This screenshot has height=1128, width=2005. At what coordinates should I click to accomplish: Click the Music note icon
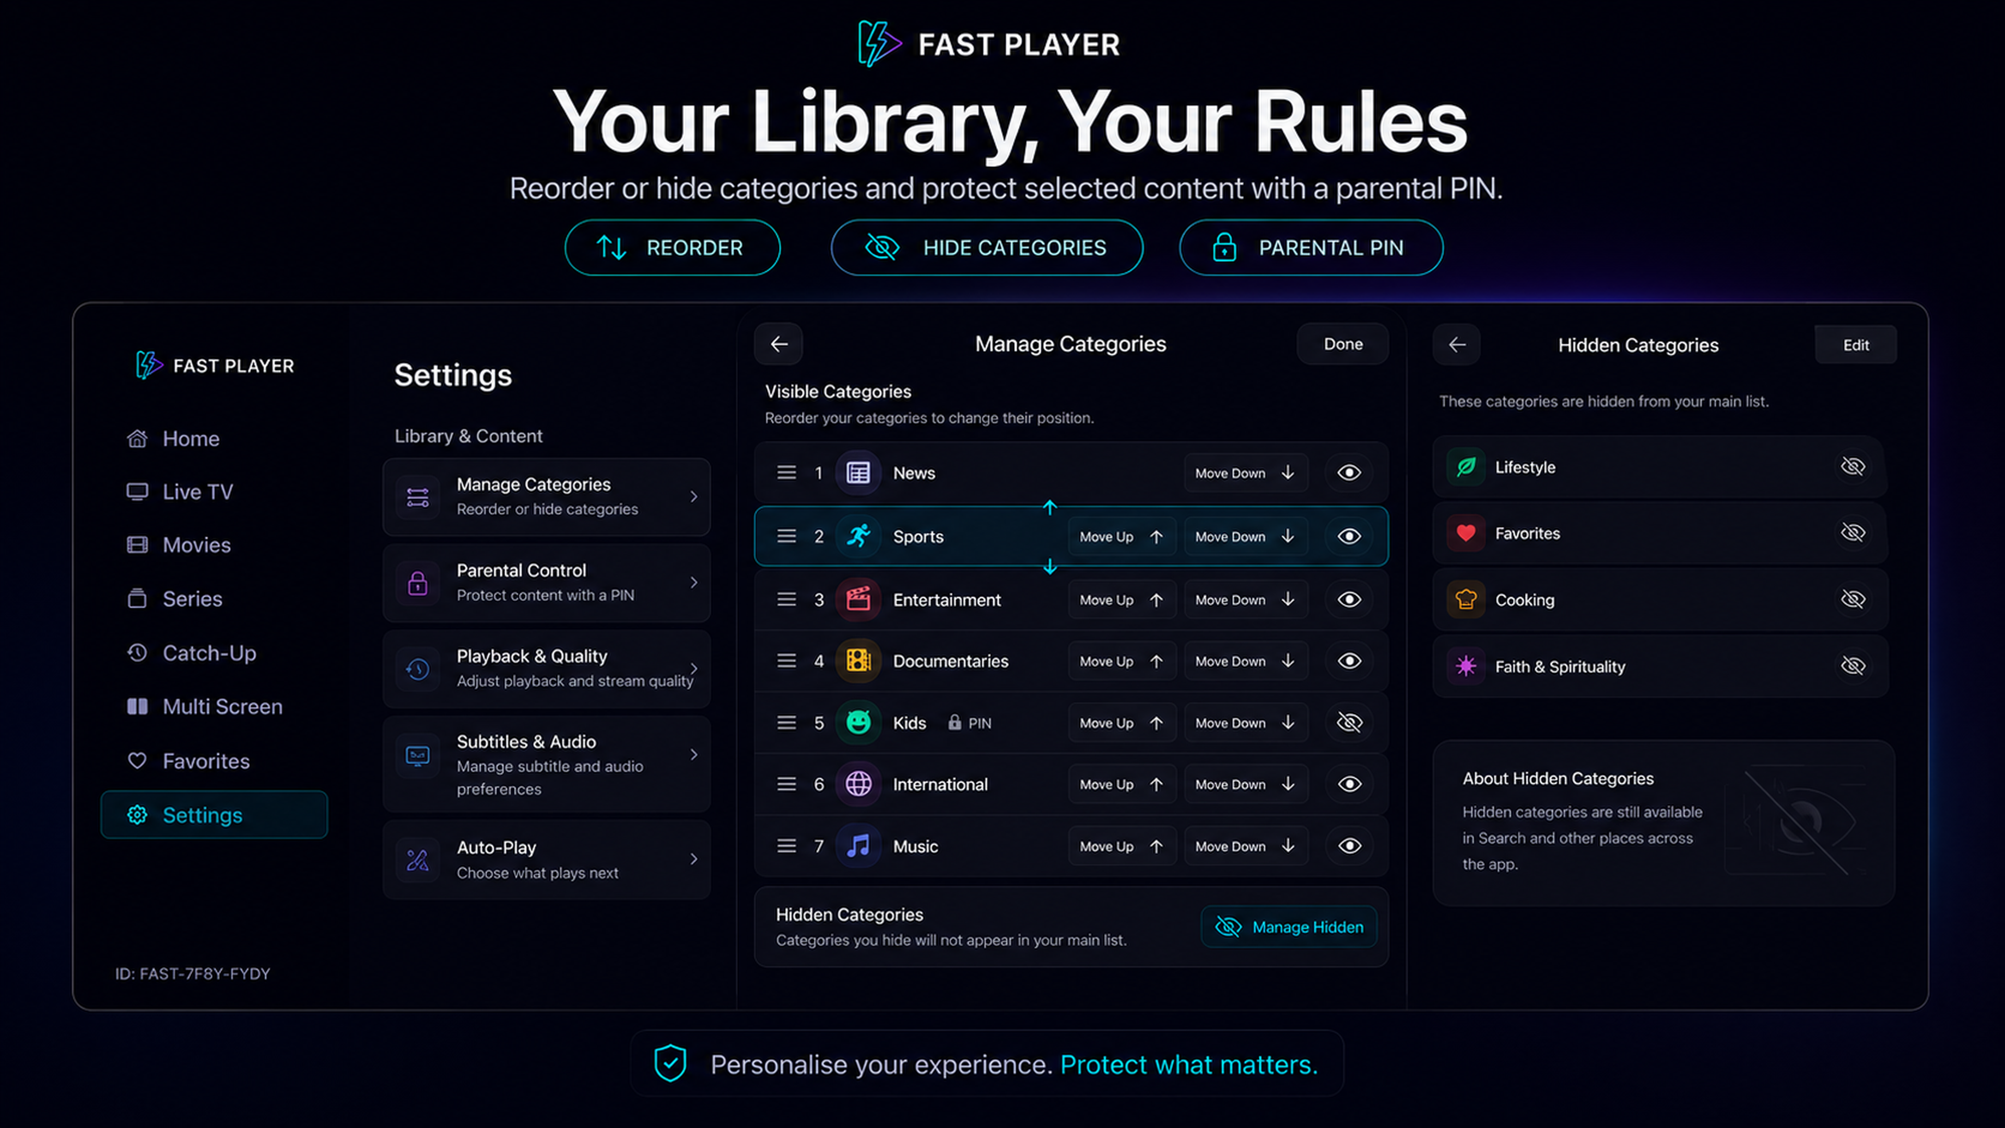pyautogui.click(x=858, y=846)
